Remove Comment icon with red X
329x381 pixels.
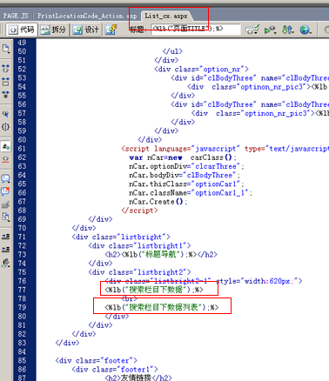[x=6, y=191]
